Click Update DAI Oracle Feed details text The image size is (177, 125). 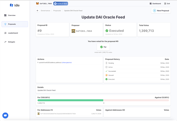point(47,90)
